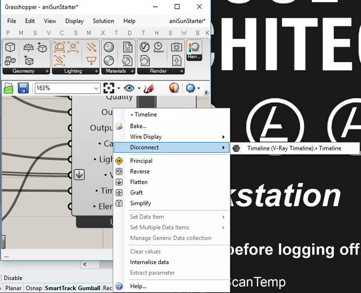Select the Sun Light component icon
Viewport: 361px width, 293px height.
(x=73, y=47)
